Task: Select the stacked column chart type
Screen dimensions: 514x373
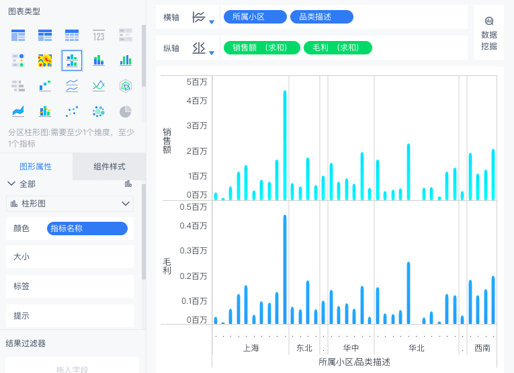Action: pos(99,60)
